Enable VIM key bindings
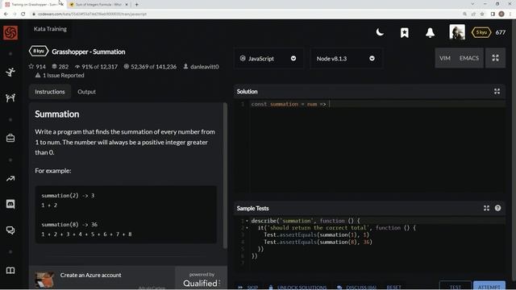 (x=444, y=58)
